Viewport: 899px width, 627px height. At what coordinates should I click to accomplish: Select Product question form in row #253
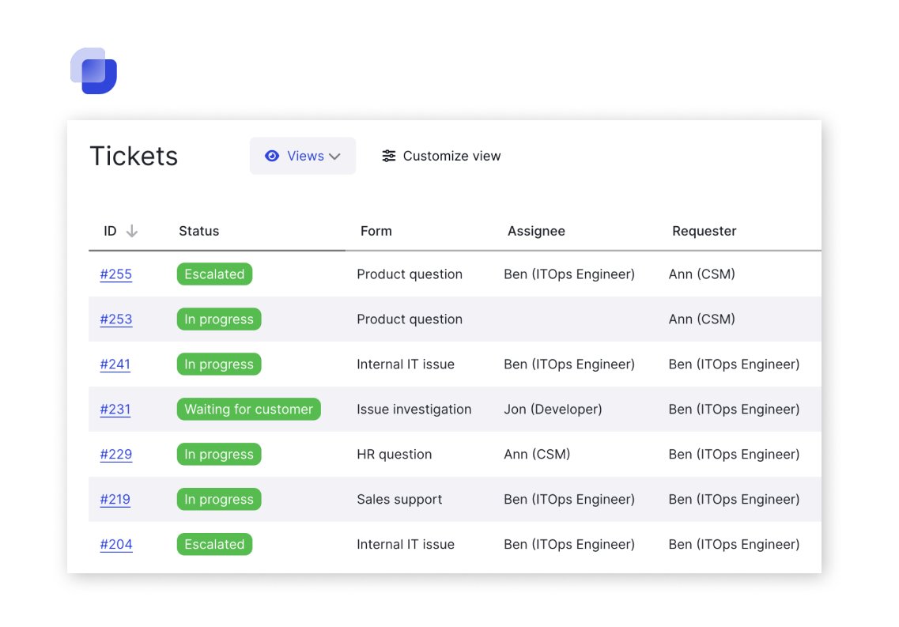tap(410, 319)
